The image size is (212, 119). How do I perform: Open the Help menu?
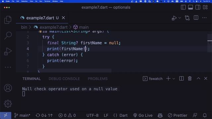click(62, 1)
